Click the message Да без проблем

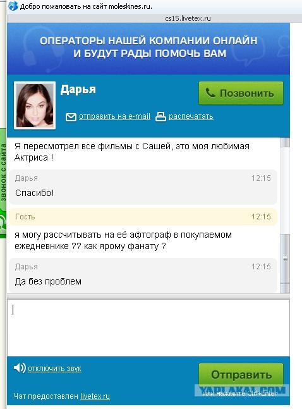click(48, 282)
